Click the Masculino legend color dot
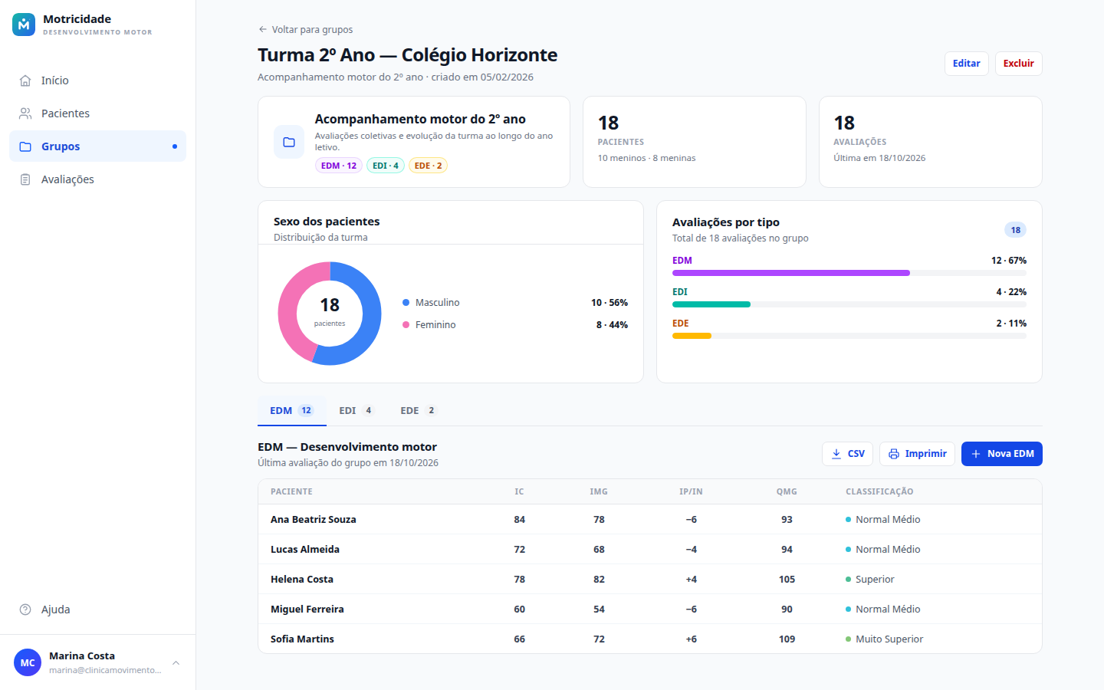Image resolution: width=1104 pixels, height=690 pixels. pos(406,303)
